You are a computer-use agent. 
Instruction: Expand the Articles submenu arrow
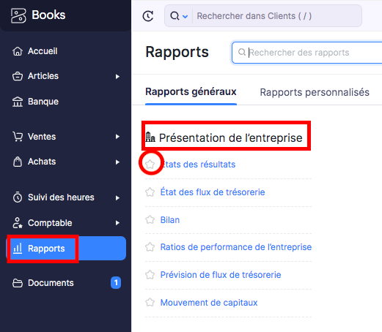[117, 77]
